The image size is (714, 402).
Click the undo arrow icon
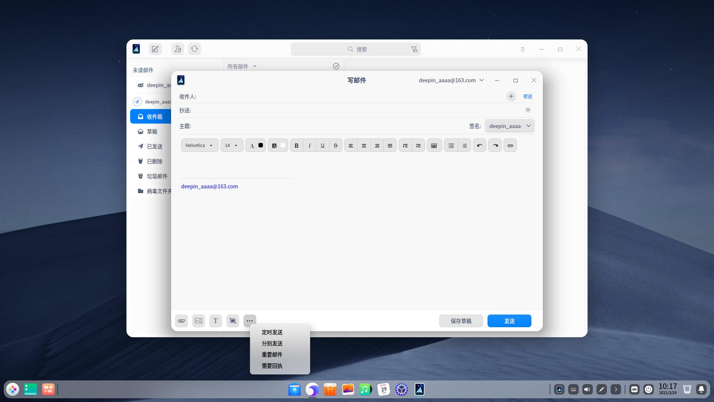coord(479,145)
